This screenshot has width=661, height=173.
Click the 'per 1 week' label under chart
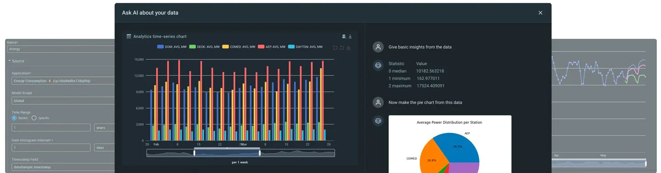pos(240,162)
